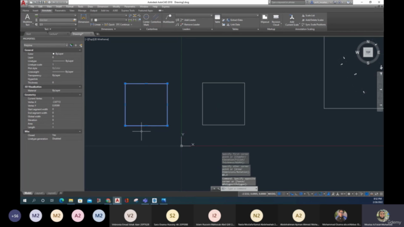Click the Centerline tool

tap(156, 18)
